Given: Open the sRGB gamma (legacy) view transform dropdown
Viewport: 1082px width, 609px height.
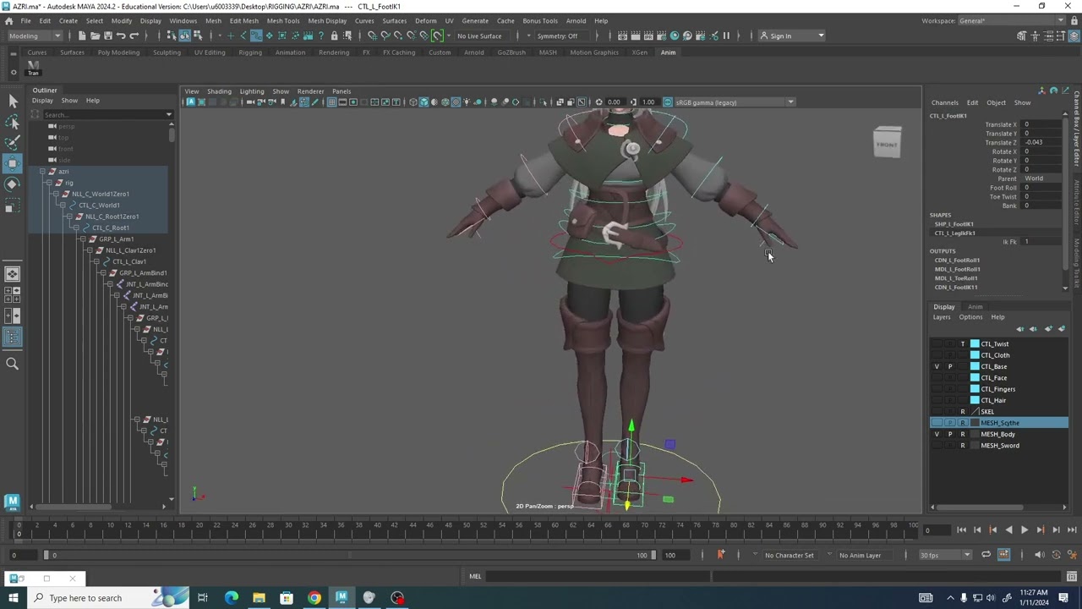Looking at the screenshot, I should [733, 102].
